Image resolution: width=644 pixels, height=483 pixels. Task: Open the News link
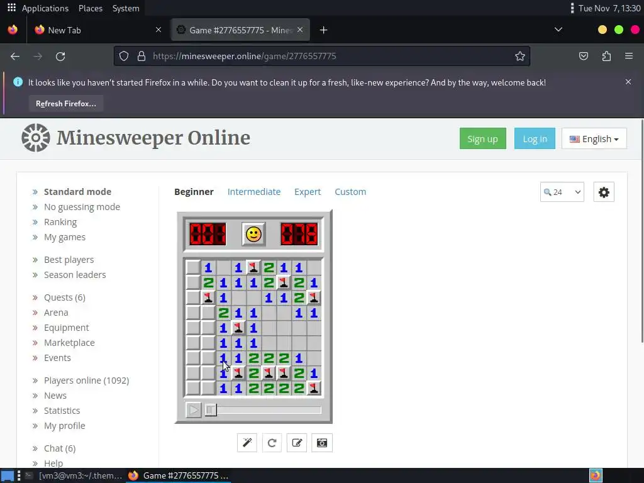tap(55, 396)
